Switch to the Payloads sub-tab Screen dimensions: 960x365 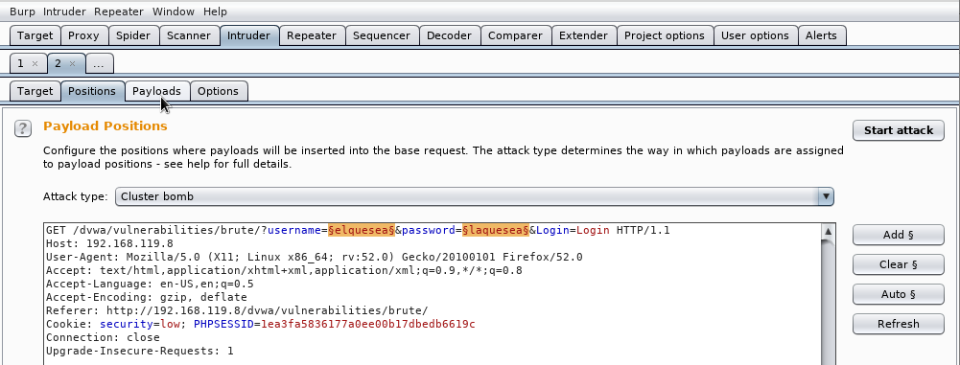(156, 91)
